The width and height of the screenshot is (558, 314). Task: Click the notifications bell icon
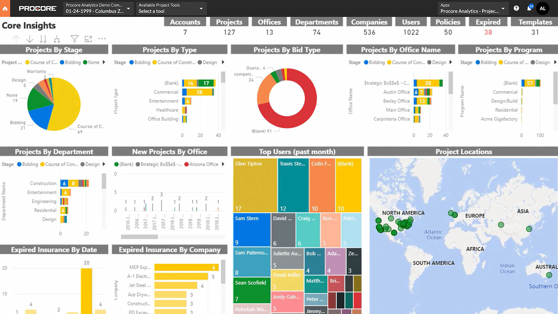[529, 8]
